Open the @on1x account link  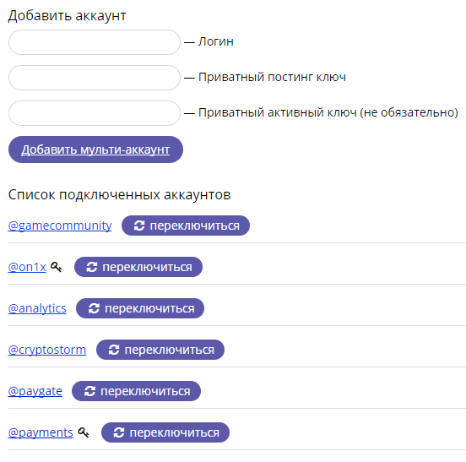click(x=27, y=267)
